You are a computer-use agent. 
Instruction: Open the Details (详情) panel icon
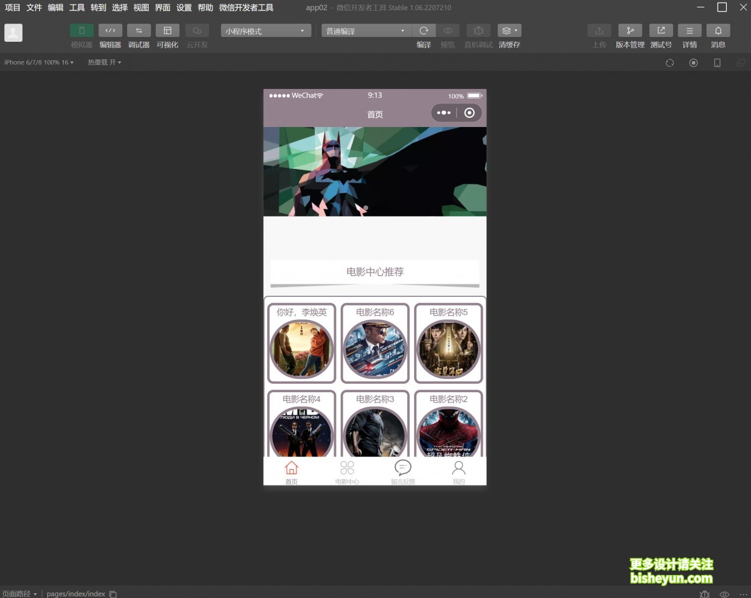(x=690, y=31)
